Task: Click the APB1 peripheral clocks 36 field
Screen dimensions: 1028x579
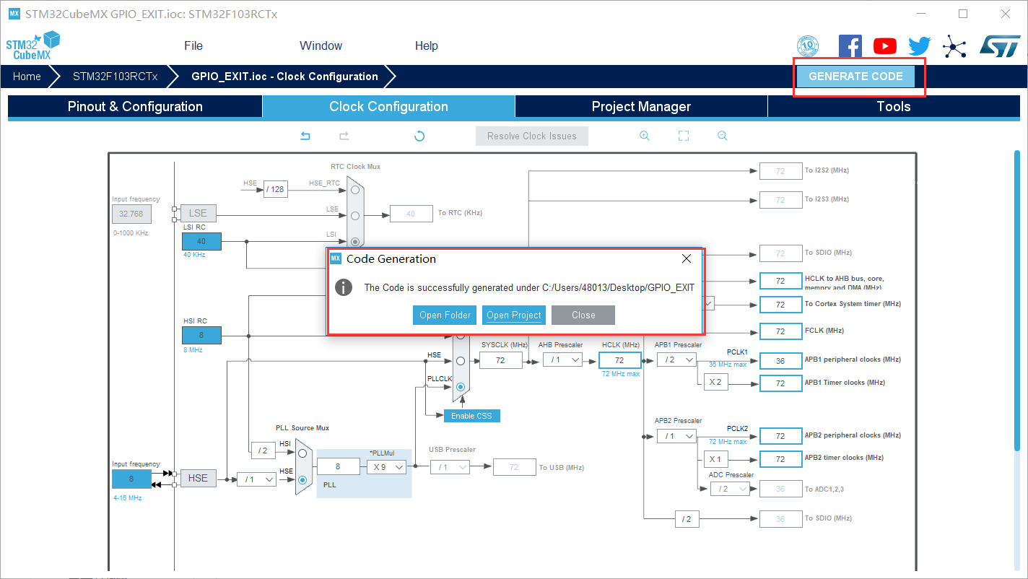Action: 780,360
